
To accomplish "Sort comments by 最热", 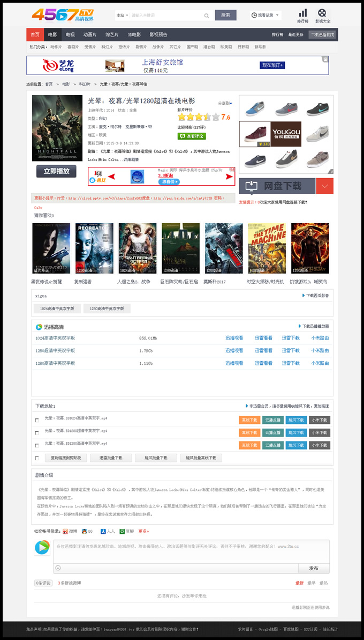I will (x=323, y=583).
